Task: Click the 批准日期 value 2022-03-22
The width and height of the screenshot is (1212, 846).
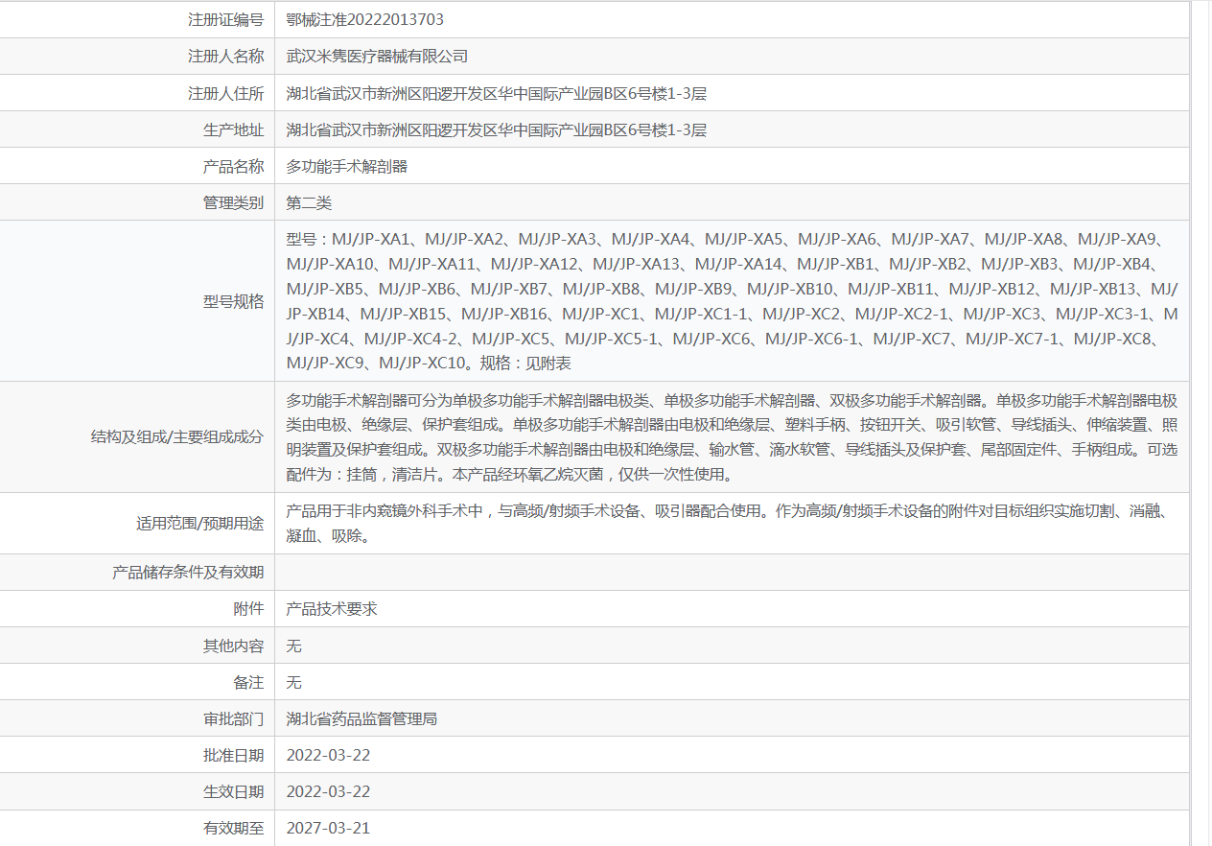Action: (x=328, y=755)
